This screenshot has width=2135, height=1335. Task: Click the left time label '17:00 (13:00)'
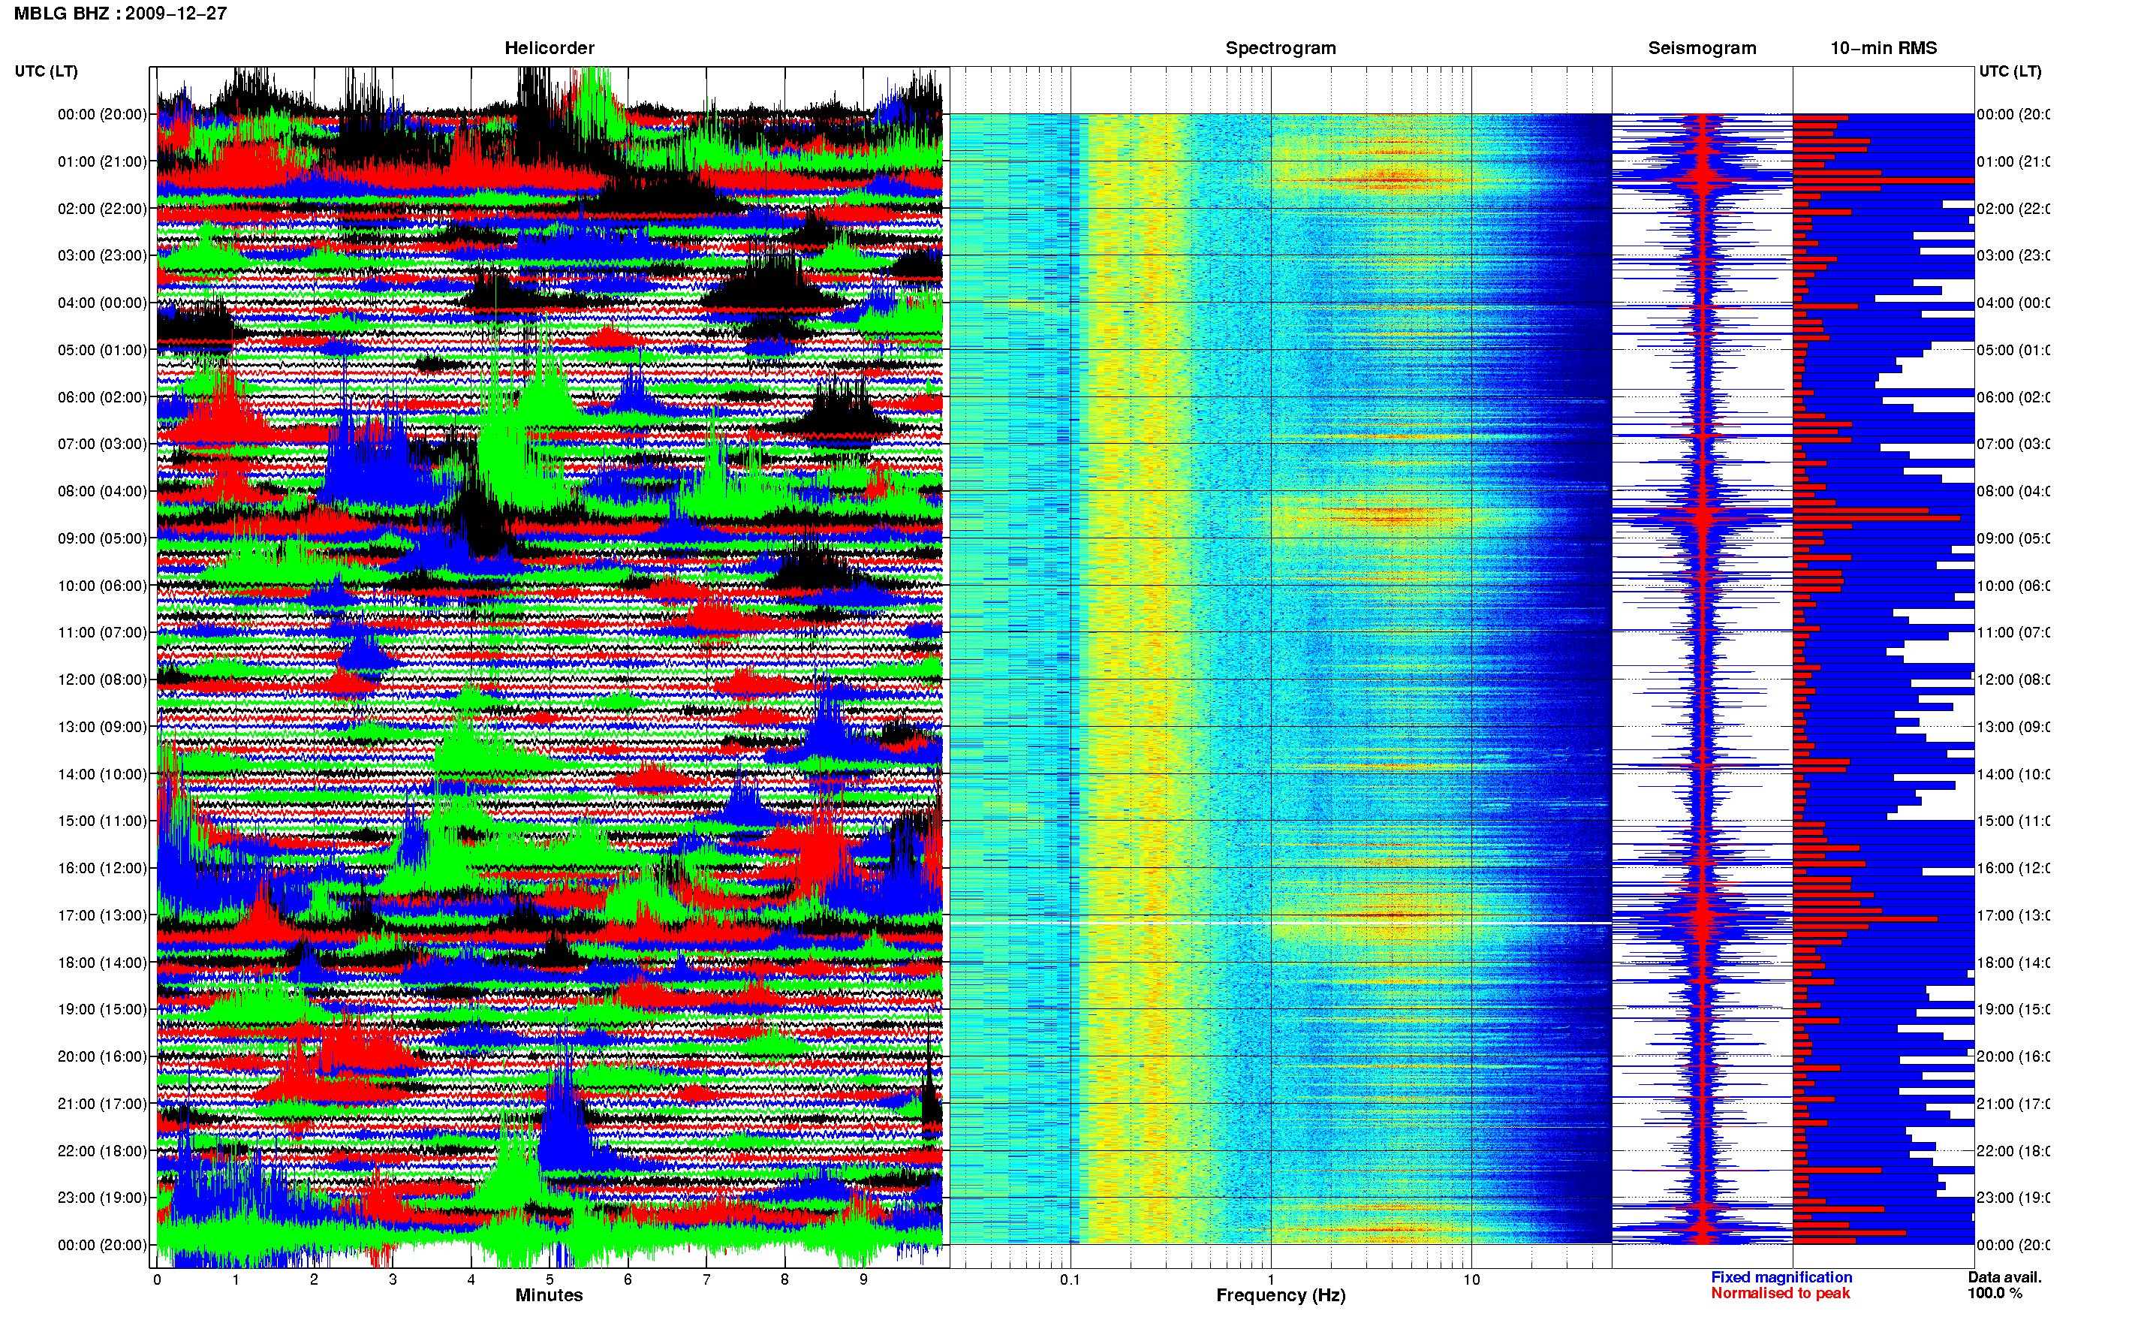102,915
